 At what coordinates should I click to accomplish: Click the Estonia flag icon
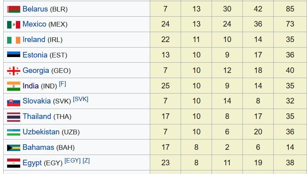pos(13,55)
